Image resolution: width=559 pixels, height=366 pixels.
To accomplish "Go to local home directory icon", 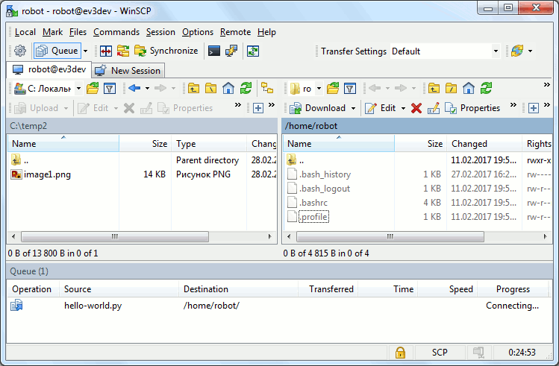I will (228, 88).
